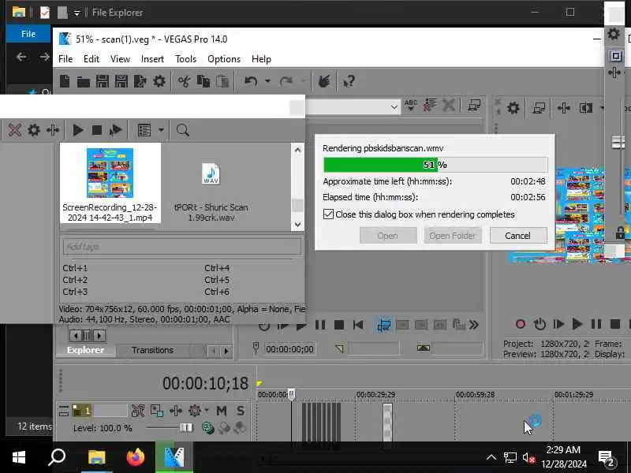Click the interactive tutorials icon
This screenshot has width=631, height=473.
pos(324,82)
